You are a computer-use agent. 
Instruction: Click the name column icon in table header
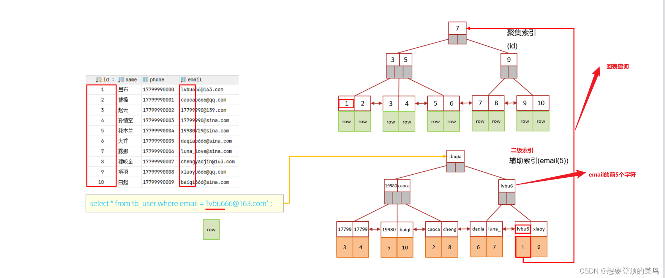pos(121,80)
